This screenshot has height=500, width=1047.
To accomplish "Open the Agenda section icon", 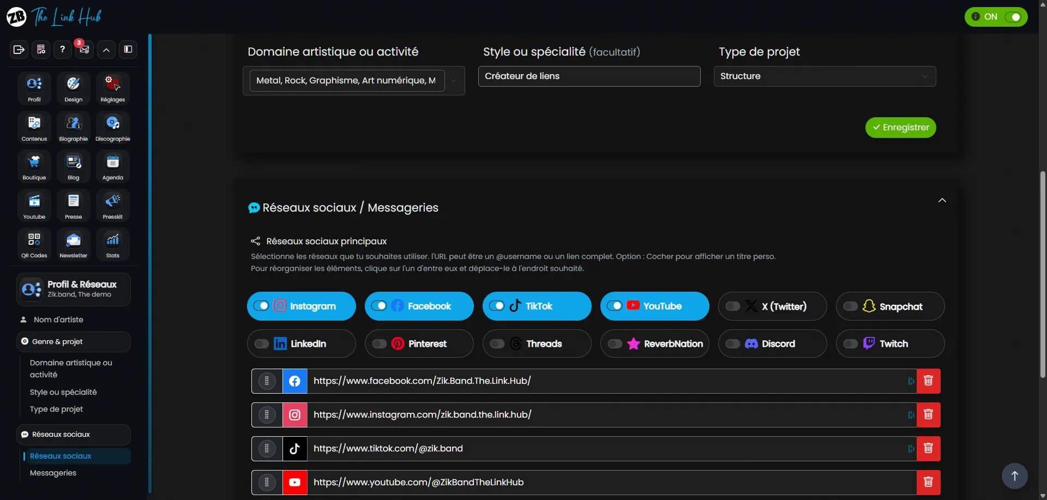I will [x=113, y=166].
